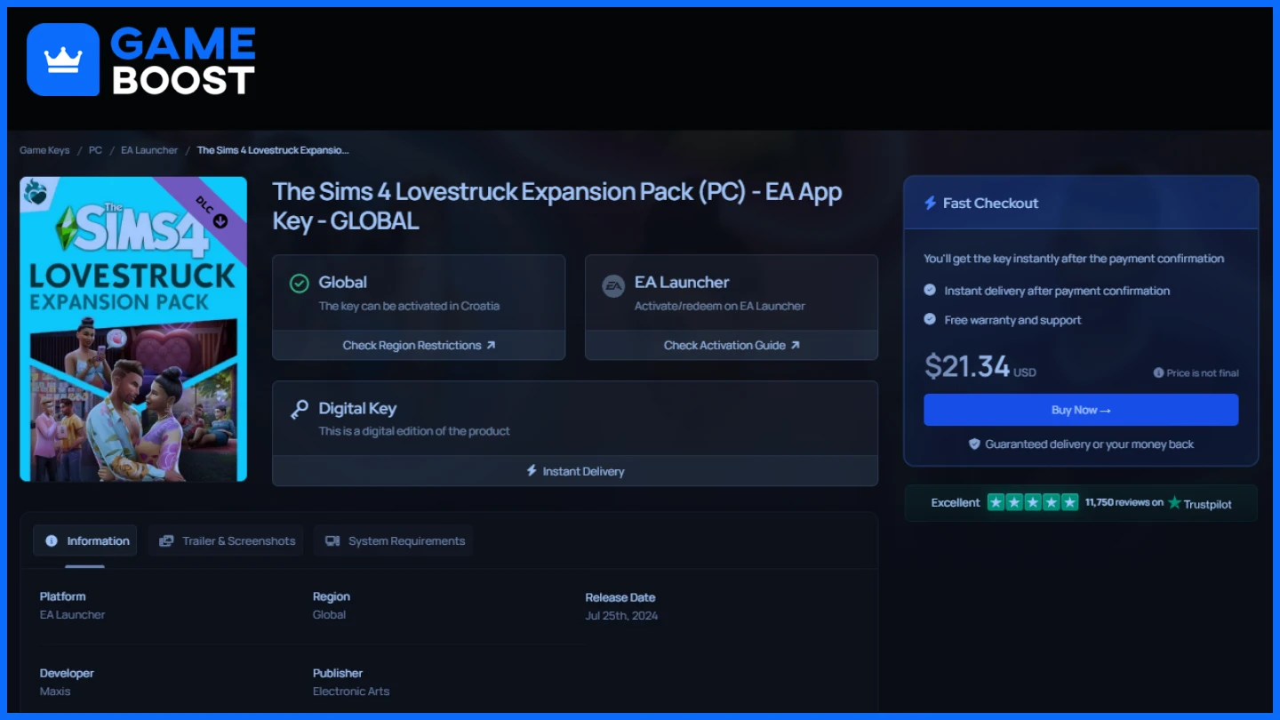Click the Region 'Global' value in Information
Viewport: 1280px width, 720px height.
(329, 614)
